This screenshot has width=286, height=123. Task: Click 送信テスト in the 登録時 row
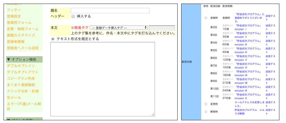coord(270,18)
